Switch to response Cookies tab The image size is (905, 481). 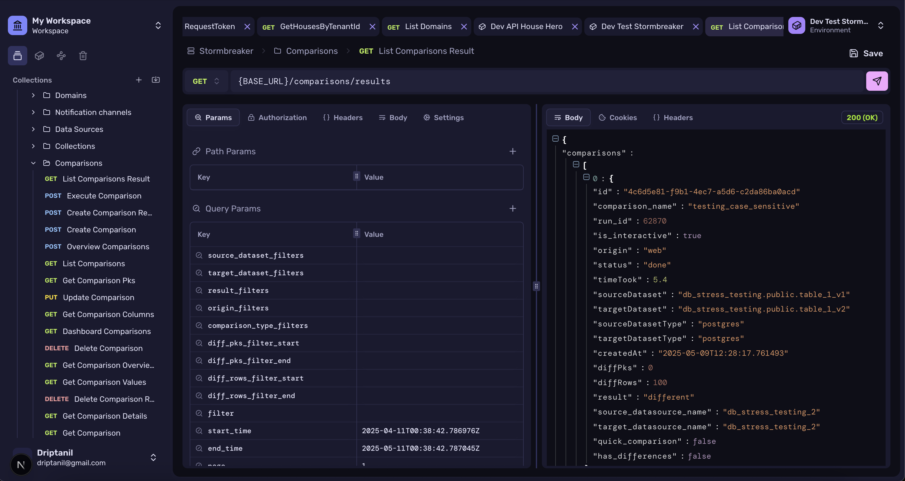(x=618, y=117)
